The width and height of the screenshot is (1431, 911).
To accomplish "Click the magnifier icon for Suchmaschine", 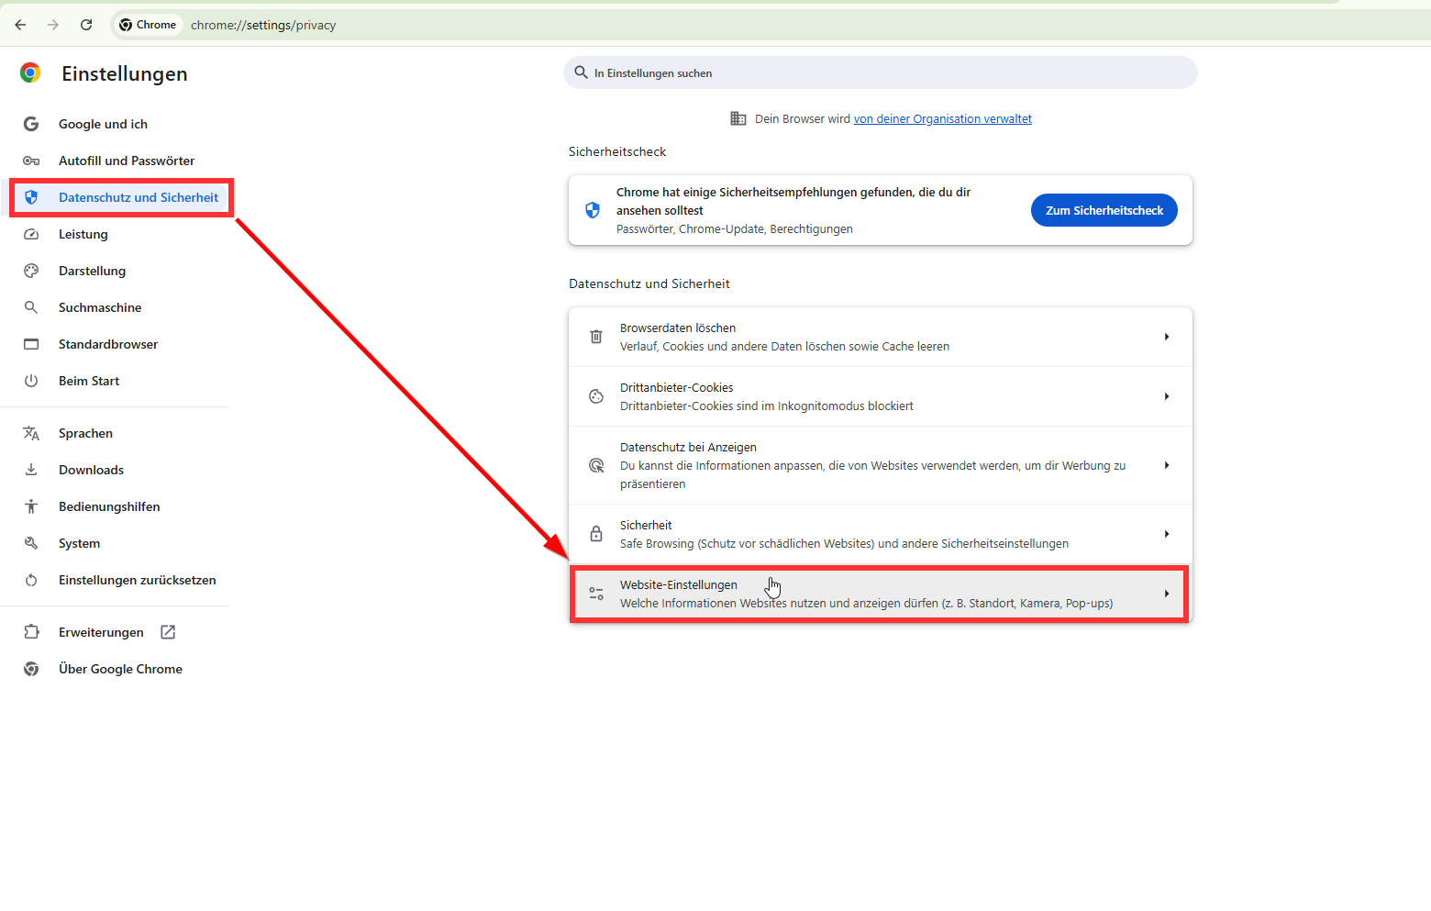I will coord(31,307).
